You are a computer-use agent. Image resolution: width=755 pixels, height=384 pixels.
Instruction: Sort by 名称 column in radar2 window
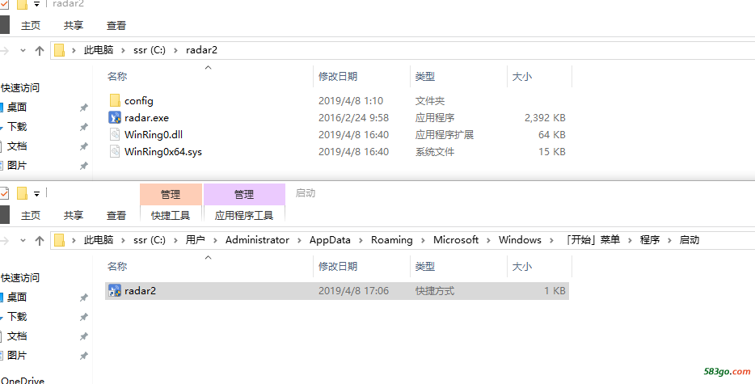click(117, 77)
